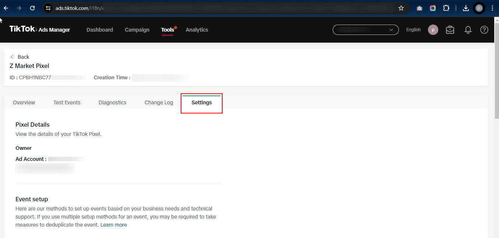Image resolution: width=499 pixels, height=238 pixels.
Task: Expand the ad account selector dropdown
Action: click(x=365, y=30)
